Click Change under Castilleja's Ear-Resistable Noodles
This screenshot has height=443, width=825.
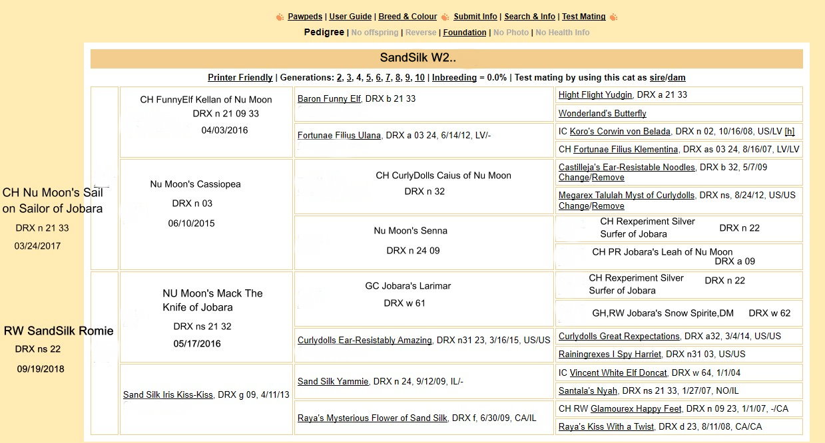click(x=574, y=178)
